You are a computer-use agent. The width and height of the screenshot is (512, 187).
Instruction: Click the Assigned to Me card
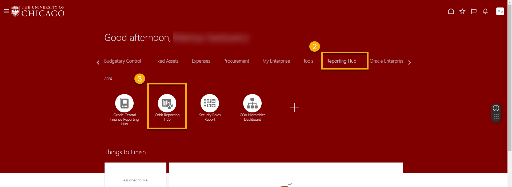point(135,175)
